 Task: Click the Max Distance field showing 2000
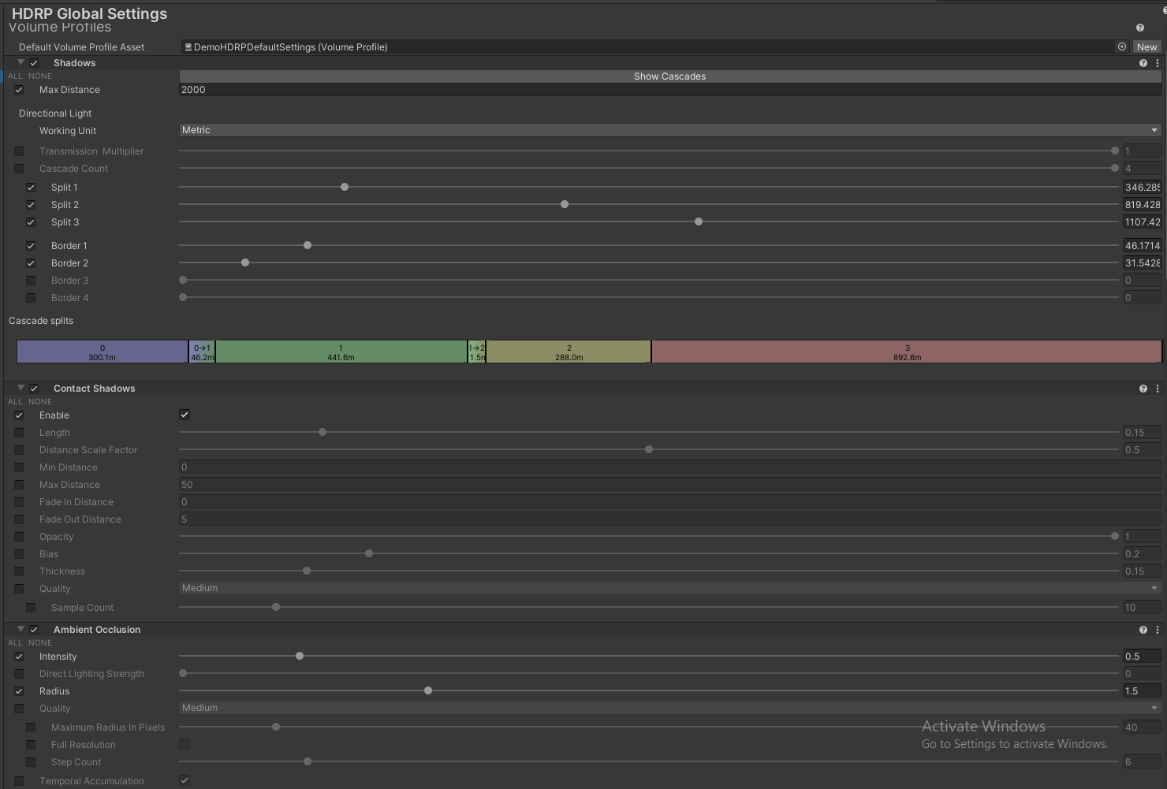click(x=670, y=90)
